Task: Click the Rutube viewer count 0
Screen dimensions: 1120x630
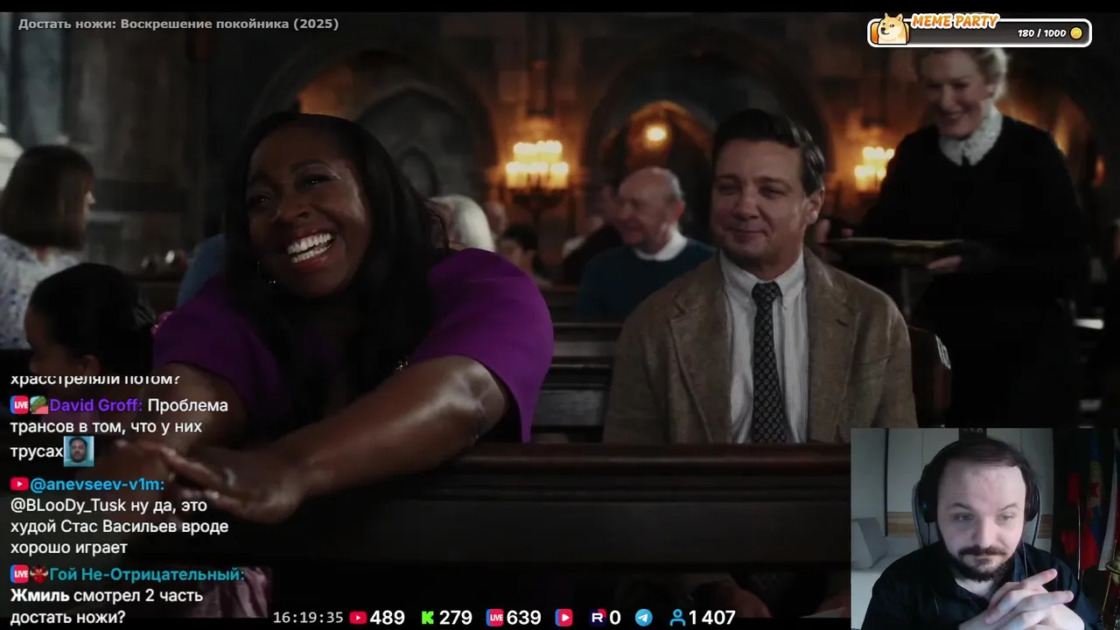Action: tap(615, 618)
